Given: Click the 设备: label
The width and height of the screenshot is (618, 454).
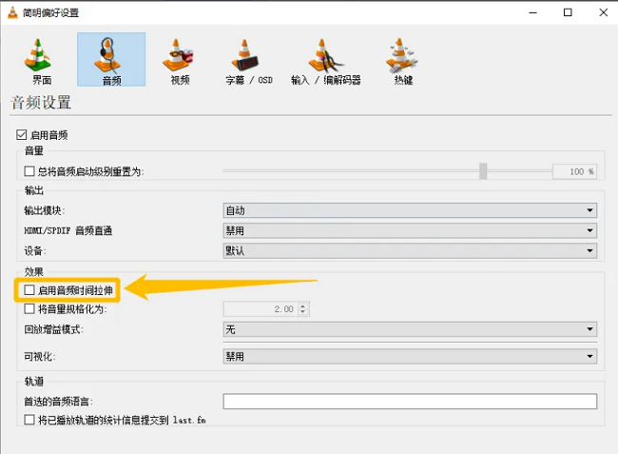Looking at the screenshot, I should coord(34,251).
